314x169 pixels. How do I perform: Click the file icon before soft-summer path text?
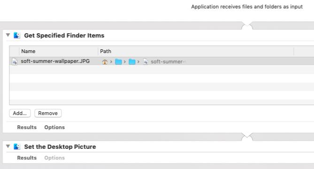click(146, 61)
